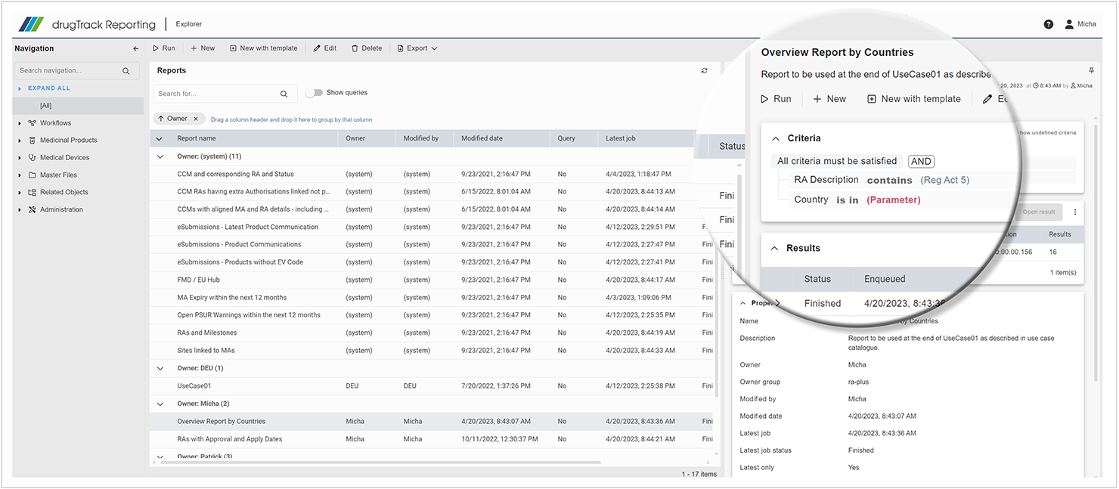Screen dimensions: 1119x489
Task: Create a New report from the toolbar
Action: [203, 48]
